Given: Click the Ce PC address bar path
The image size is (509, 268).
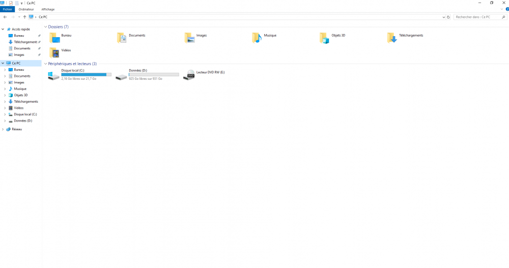Looking at the screenshot, I should pyautogui.click(x=43, y=17).
